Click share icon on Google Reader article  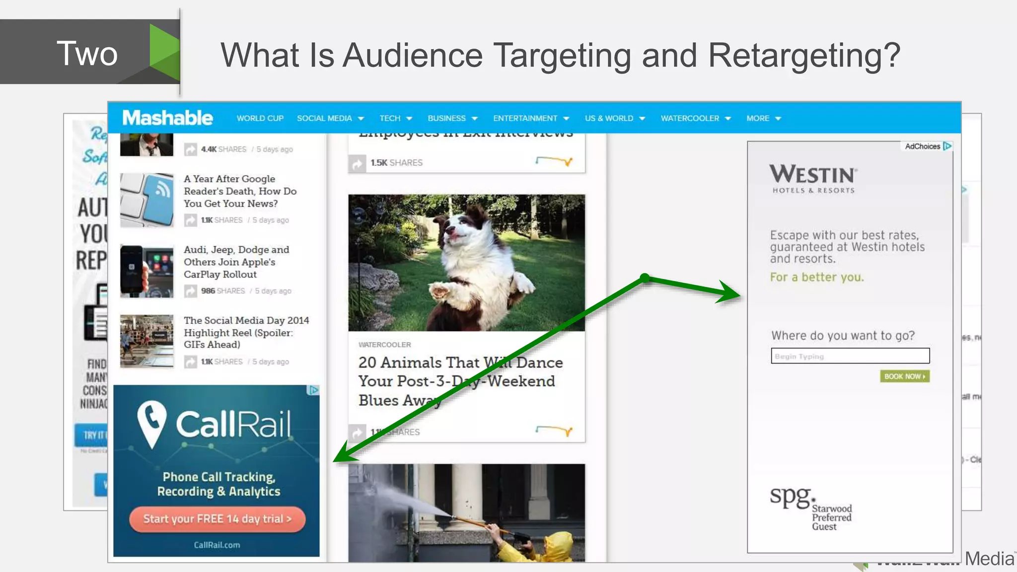pos(190,220)
